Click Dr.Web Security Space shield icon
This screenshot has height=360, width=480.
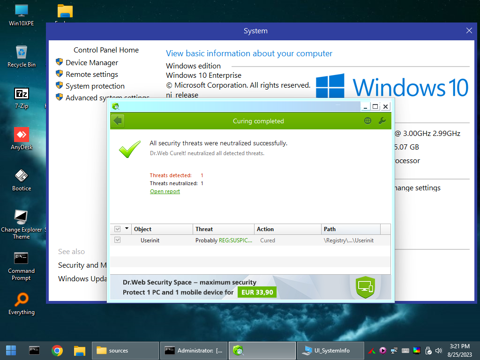point(365,287)
